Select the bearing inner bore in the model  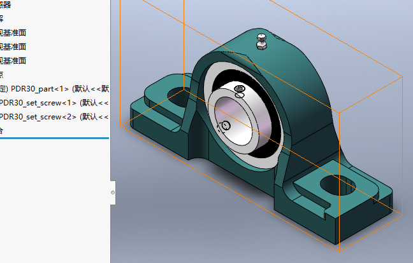[x=234, y=122]
